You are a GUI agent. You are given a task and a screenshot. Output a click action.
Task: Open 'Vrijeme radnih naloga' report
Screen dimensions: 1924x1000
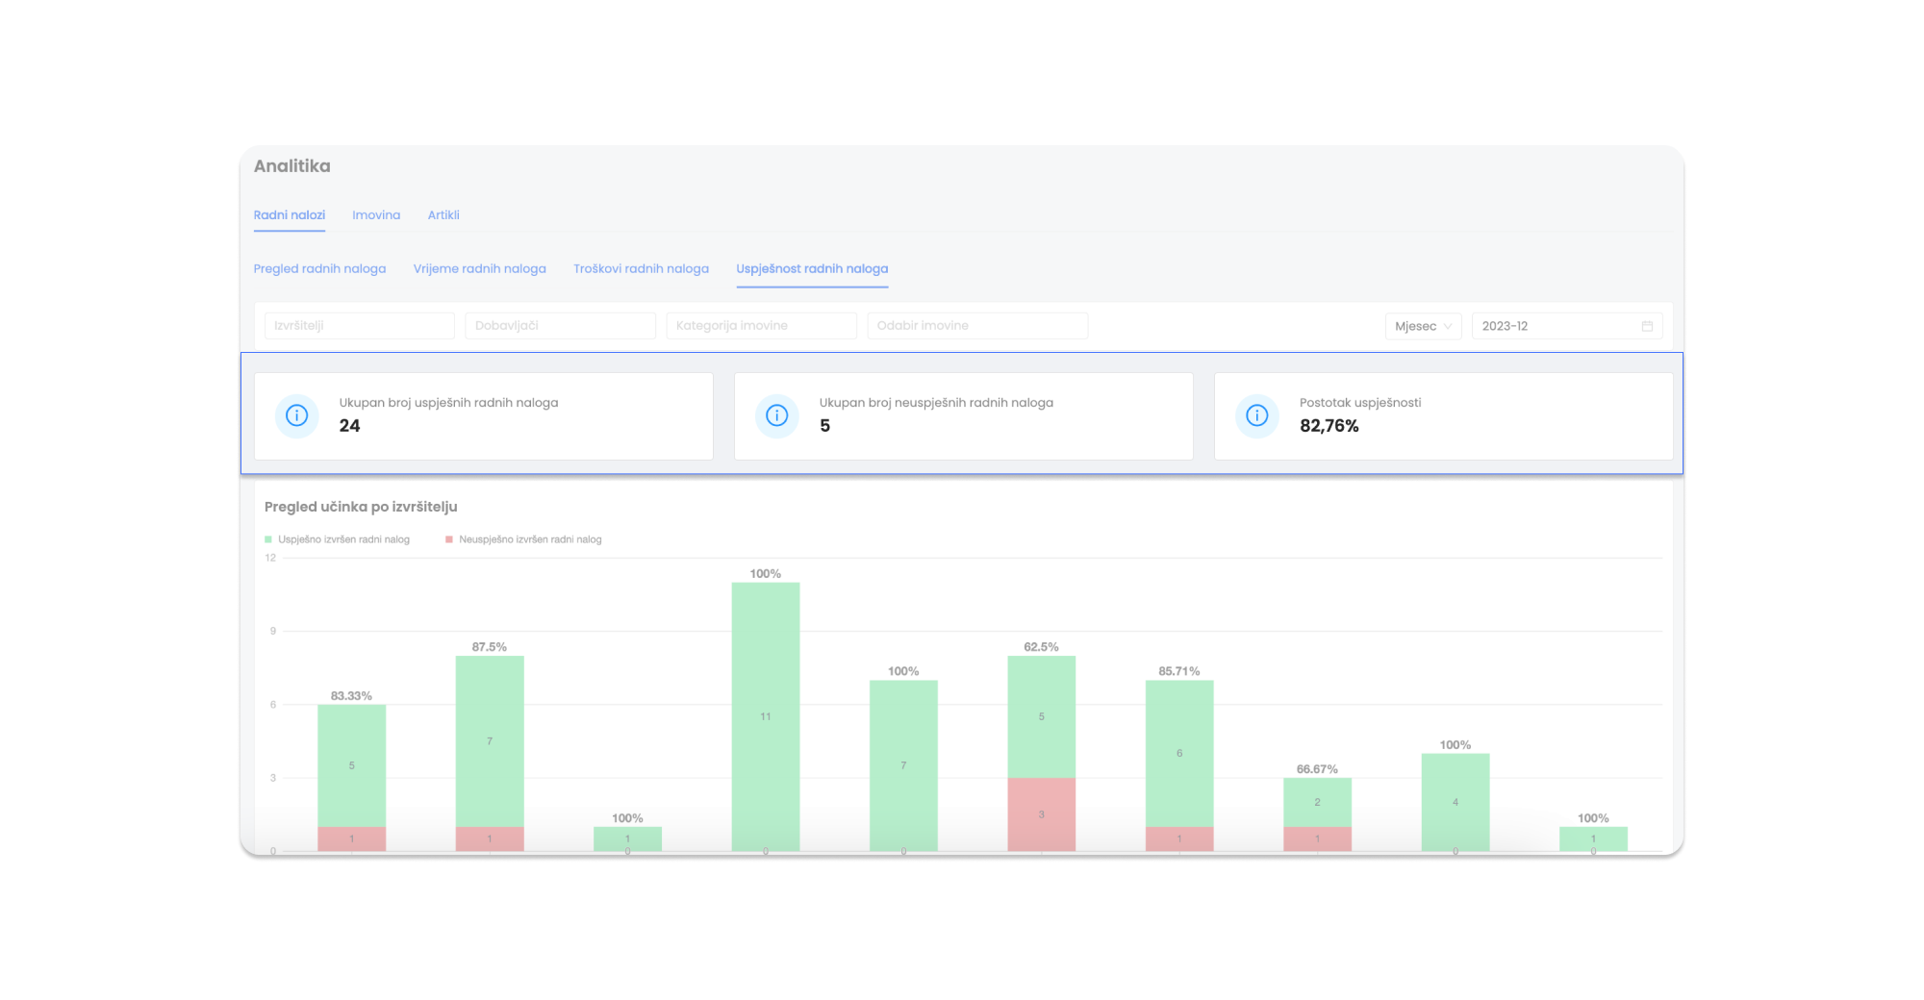point(479,268)
